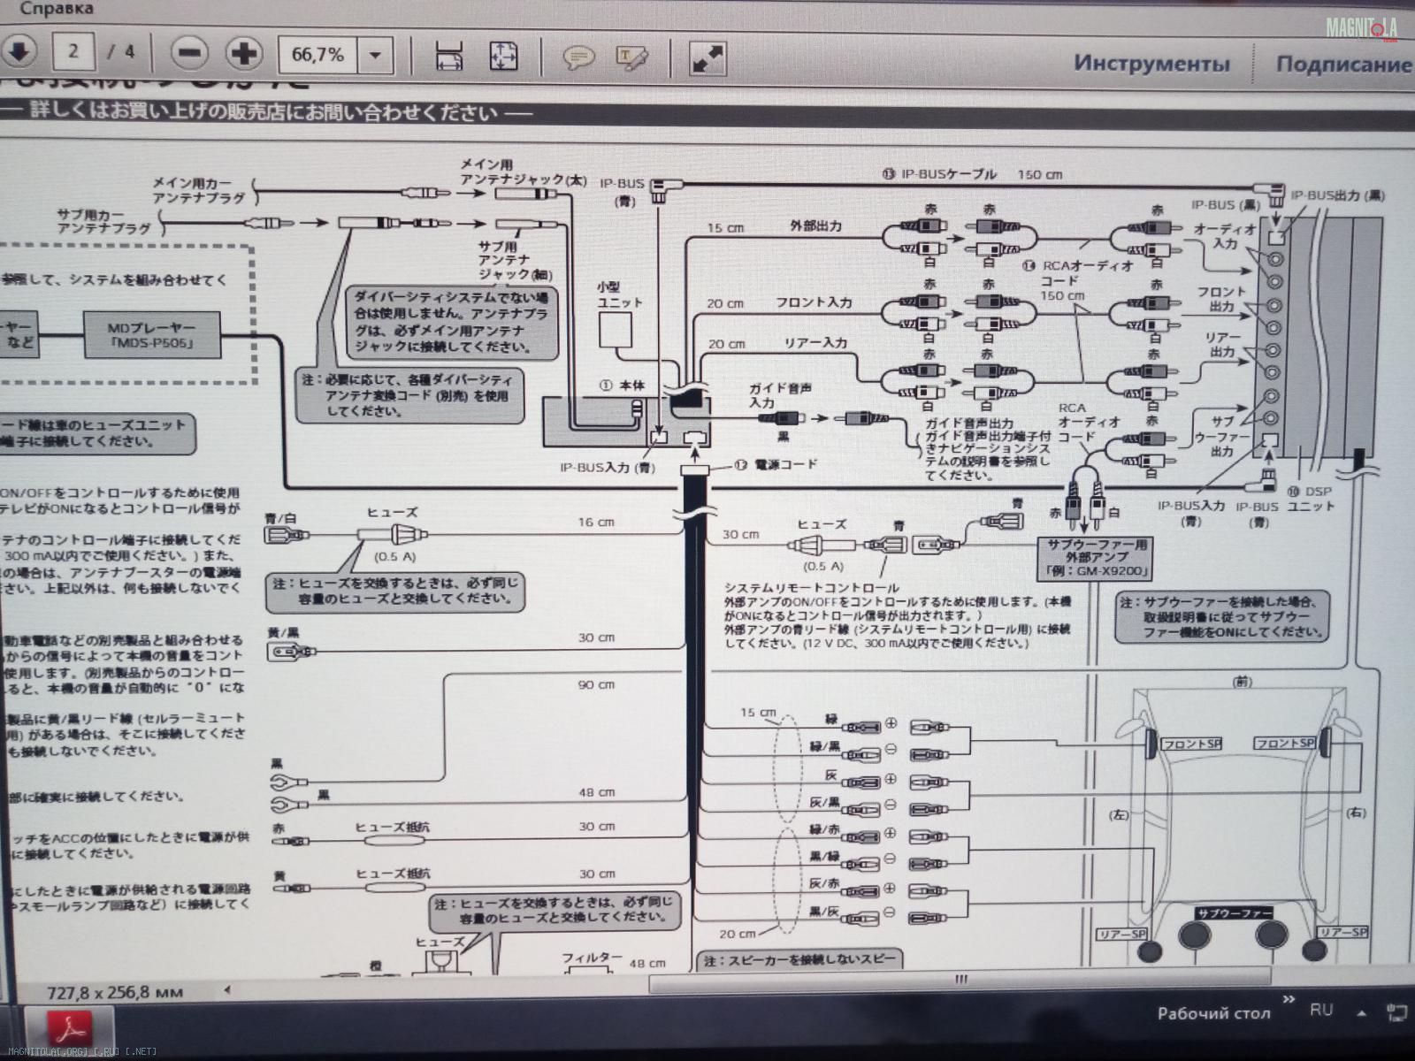Click the RU language indicator
This screenshot has height=1061, width=1415.
(x=1321, y=1010)
